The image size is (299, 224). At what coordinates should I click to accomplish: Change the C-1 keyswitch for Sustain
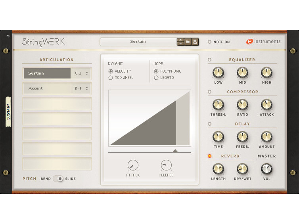pyautogui.click(x=81, y=73)
